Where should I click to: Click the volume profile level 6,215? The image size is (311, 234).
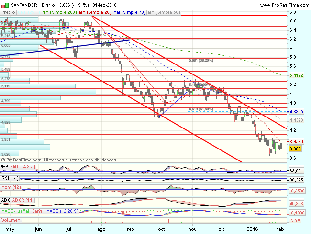(x=6, y=36)
